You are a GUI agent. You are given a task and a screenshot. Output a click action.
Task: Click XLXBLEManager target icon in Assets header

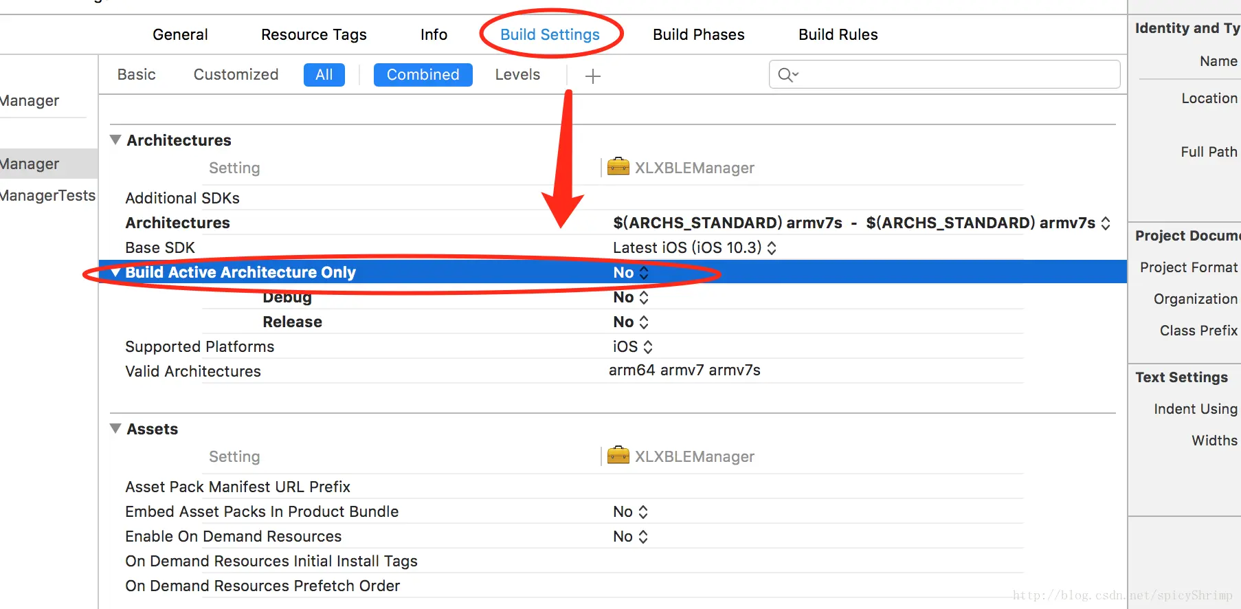(x=618, y=456)
